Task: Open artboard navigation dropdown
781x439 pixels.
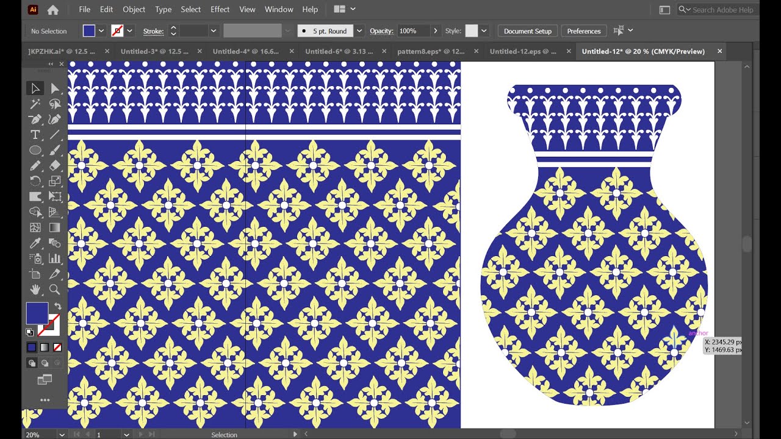Action: coord(126,435)
